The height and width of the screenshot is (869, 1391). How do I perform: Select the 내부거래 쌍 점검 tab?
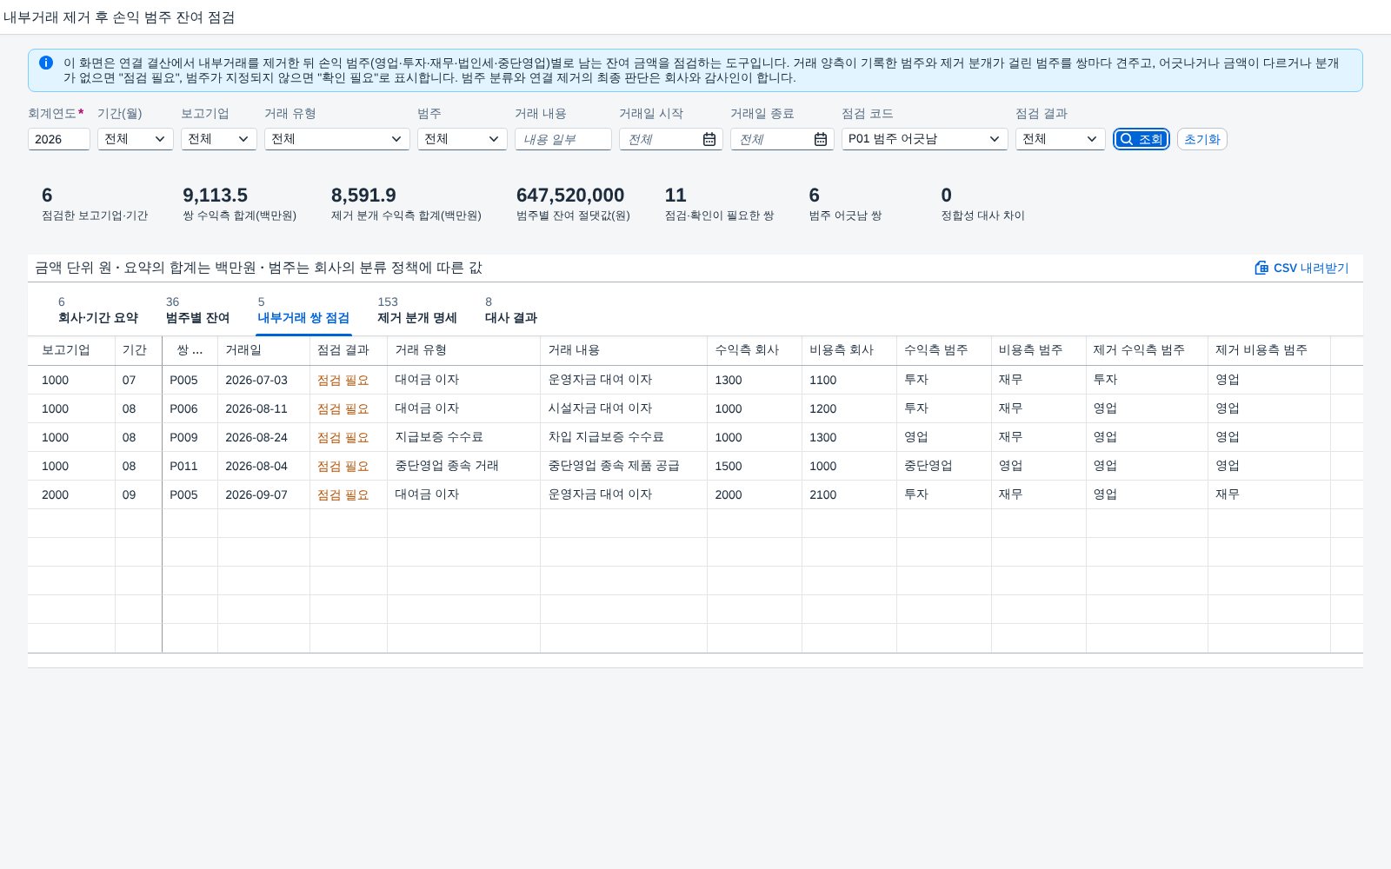(x=303, y=310)
